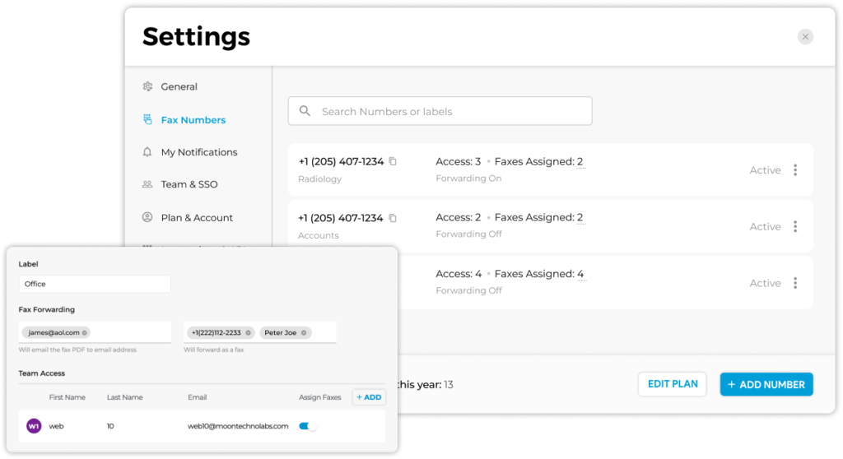Open the General settings section

(x=179, y=86)
